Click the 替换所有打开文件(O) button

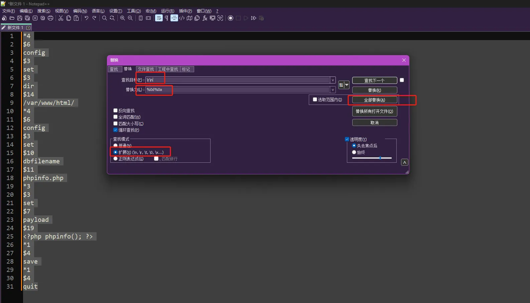coord(375,111)
